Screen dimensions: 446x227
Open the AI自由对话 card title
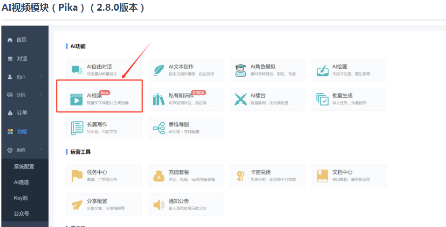(x=99, y=67)
